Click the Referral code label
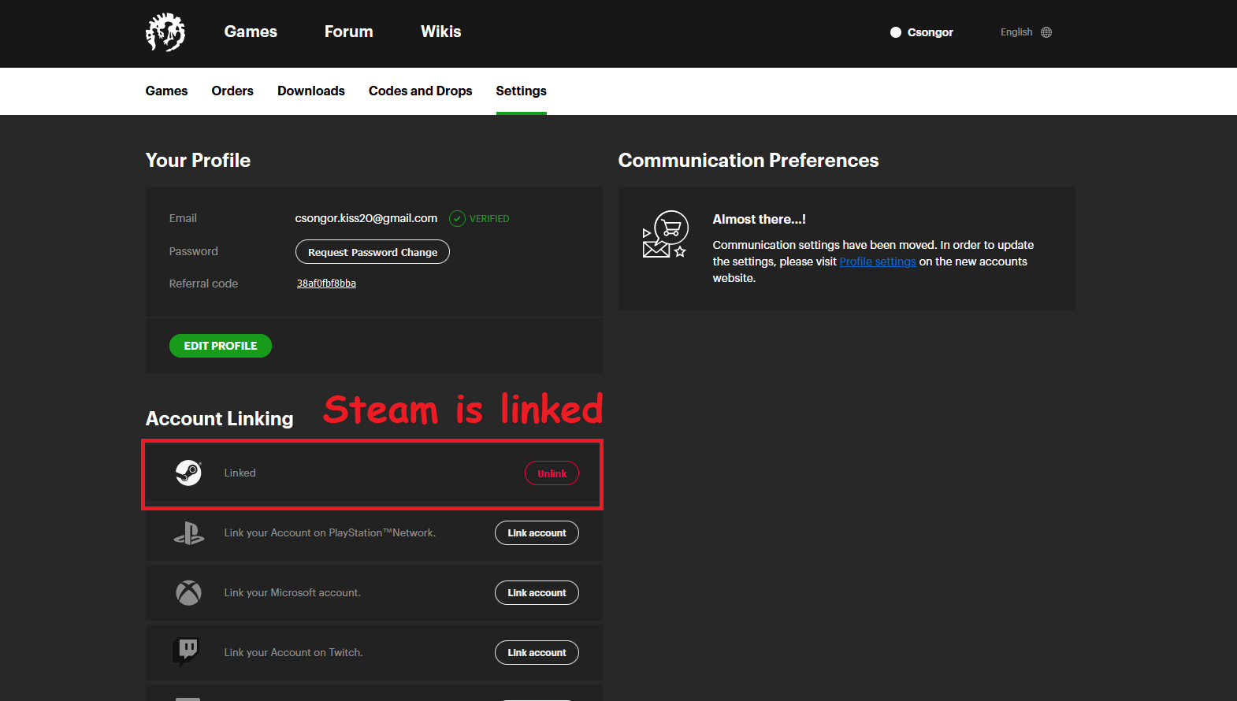The image size is (1237, 701). coord(203,284)
